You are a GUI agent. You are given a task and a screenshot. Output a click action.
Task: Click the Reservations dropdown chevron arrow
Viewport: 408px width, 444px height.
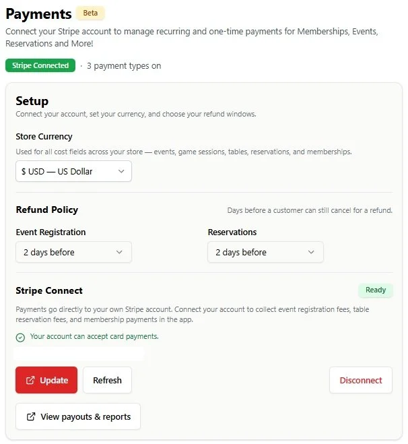tap(311, 252)
